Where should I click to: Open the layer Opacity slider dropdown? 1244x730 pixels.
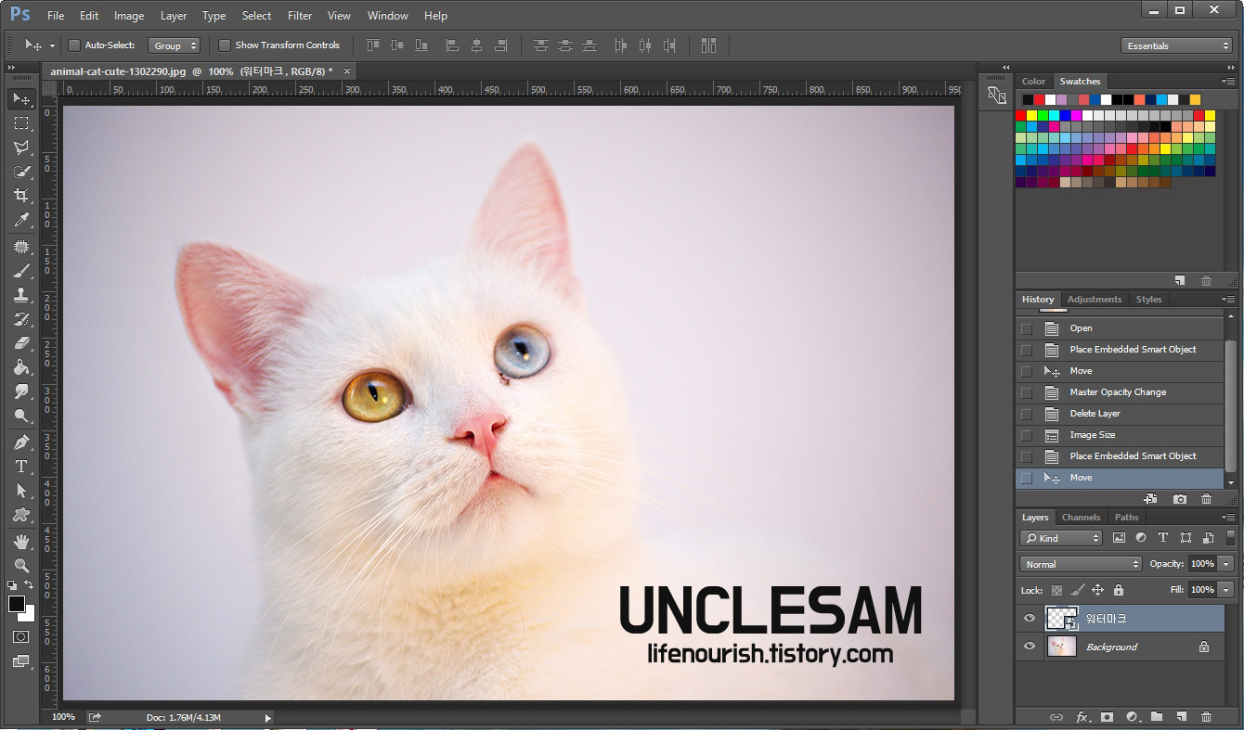pyautogui.click(x=1226, y=564)
